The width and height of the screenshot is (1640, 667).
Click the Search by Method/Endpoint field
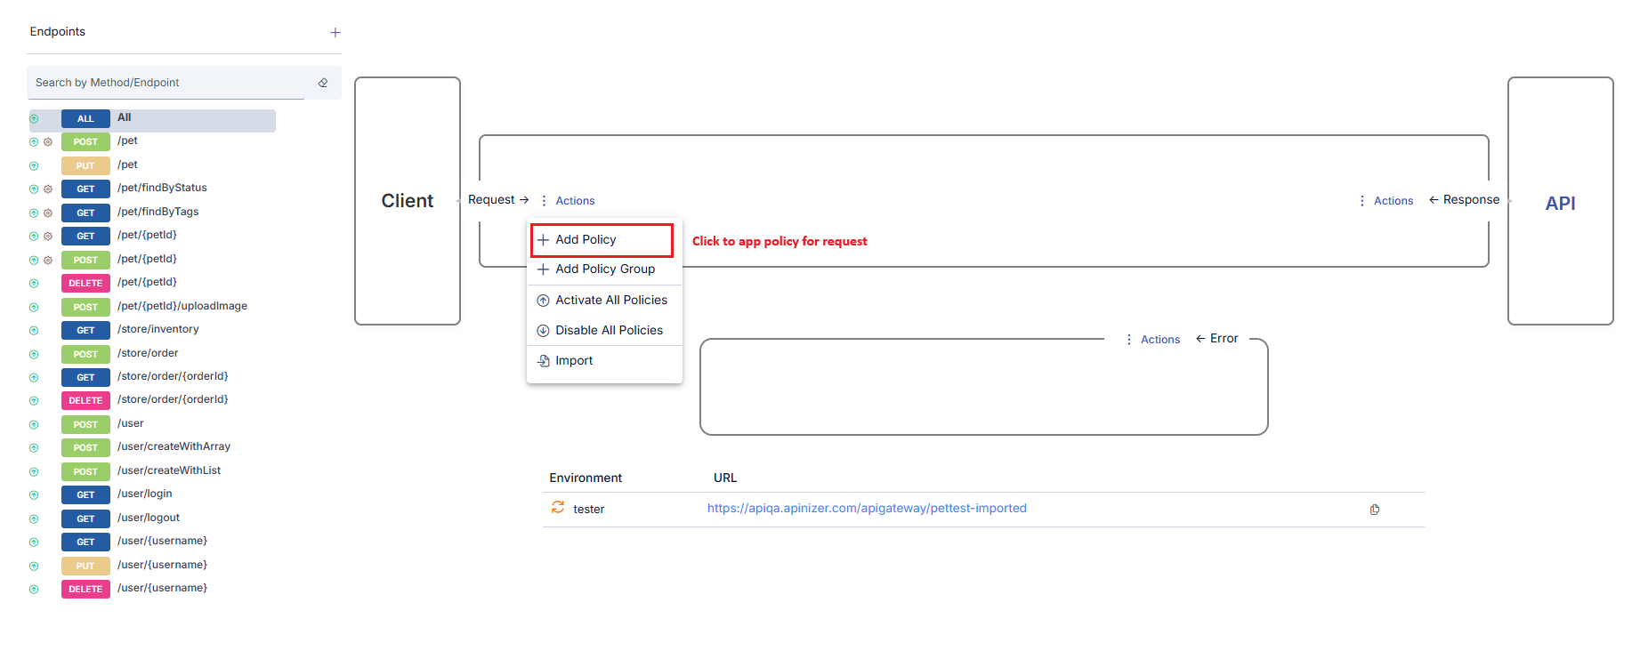click(169, 83)
